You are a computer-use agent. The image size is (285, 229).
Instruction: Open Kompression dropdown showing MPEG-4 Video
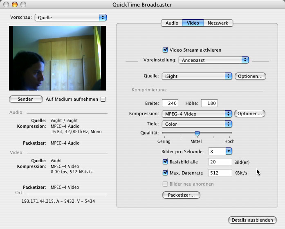pyautogui.click(x=197, y=114)
